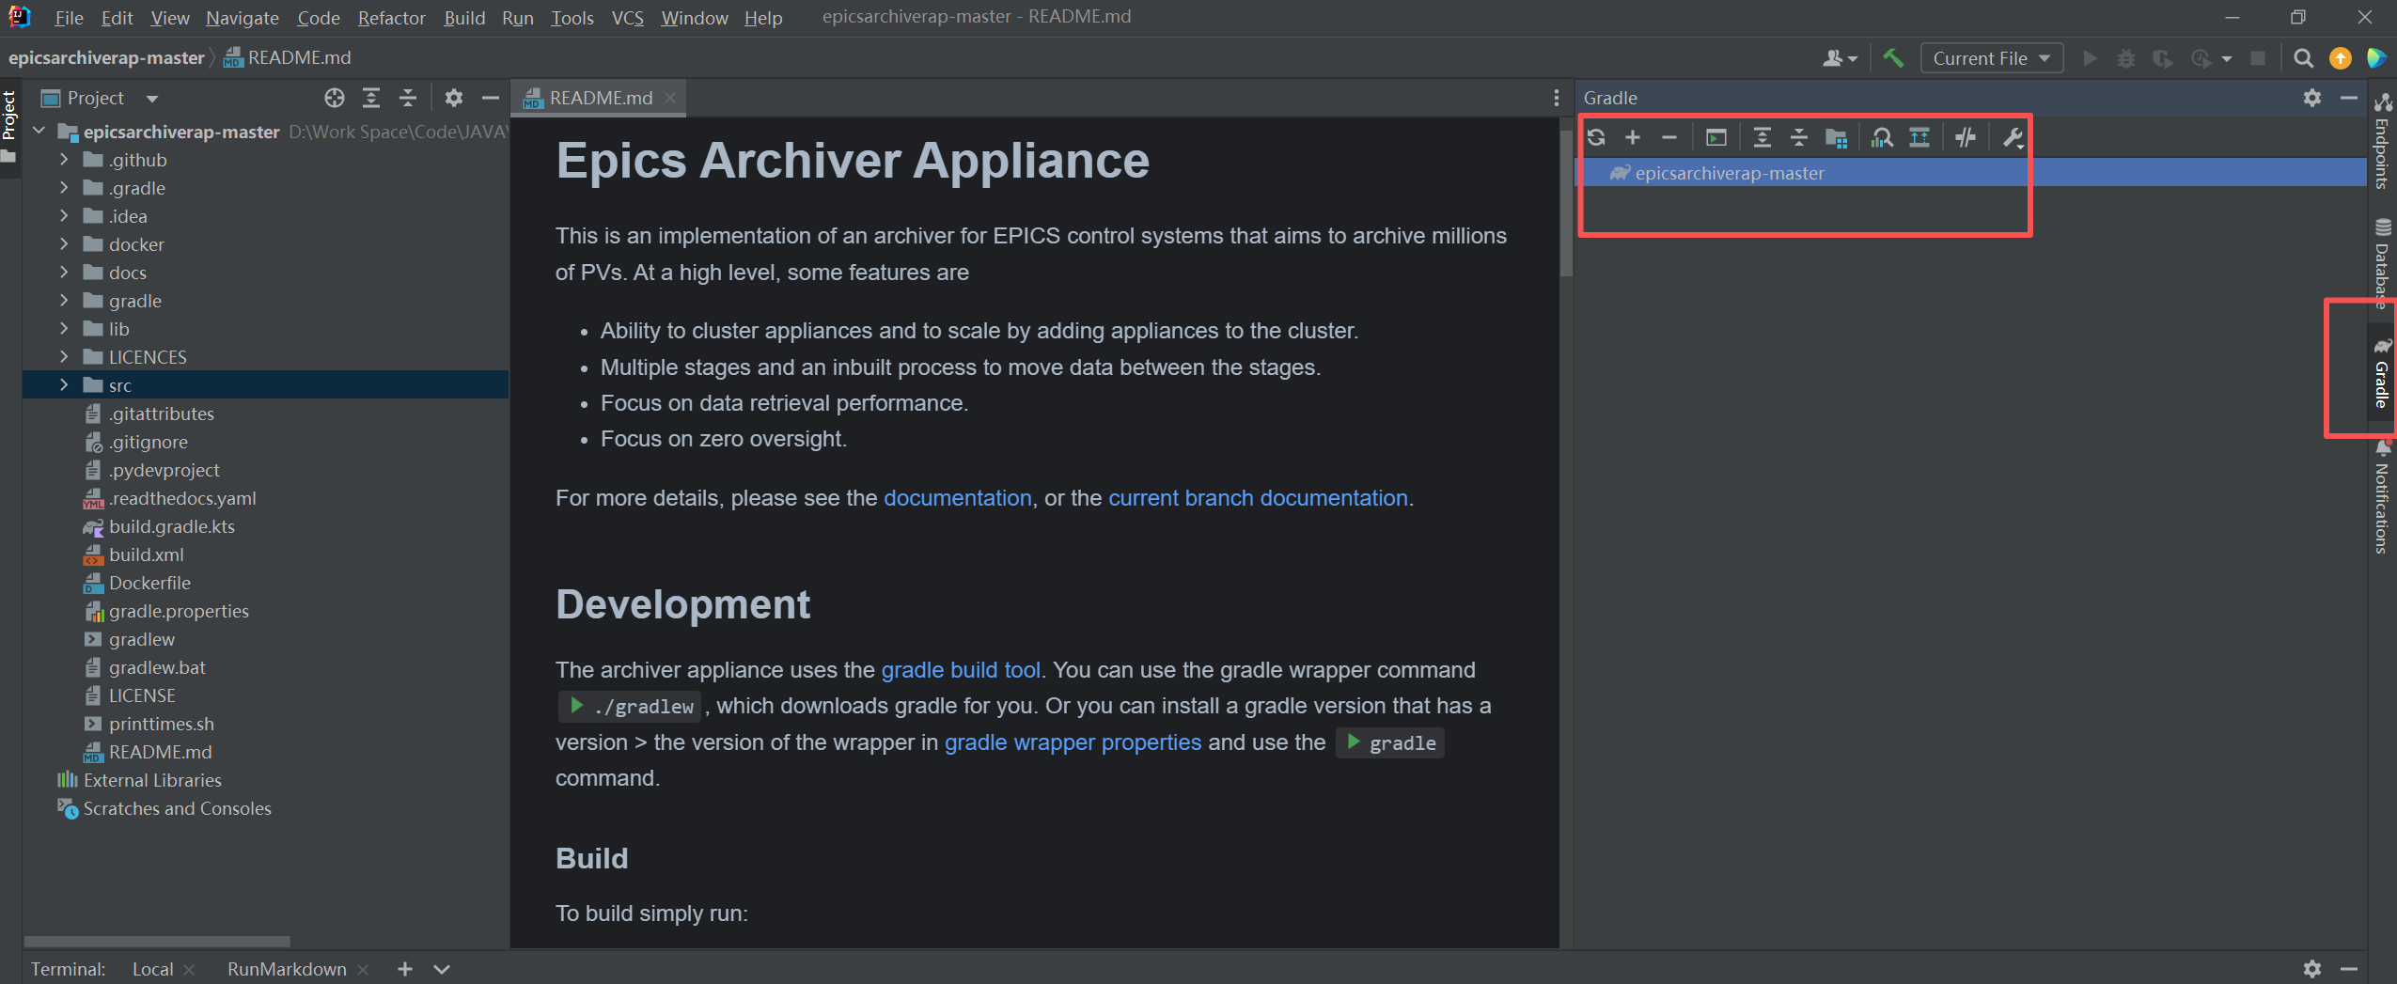This screenshot has height=984, width=2397.
Task: Expand the .github folder
Action: [x=64, y=160]
